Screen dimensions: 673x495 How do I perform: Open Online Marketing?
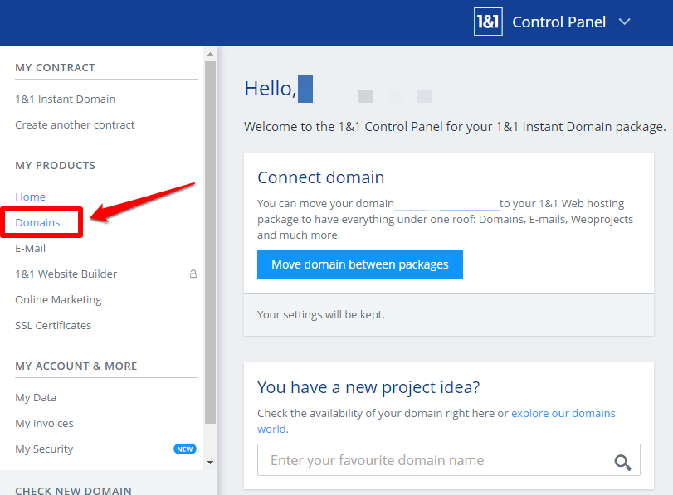point(58,300)
